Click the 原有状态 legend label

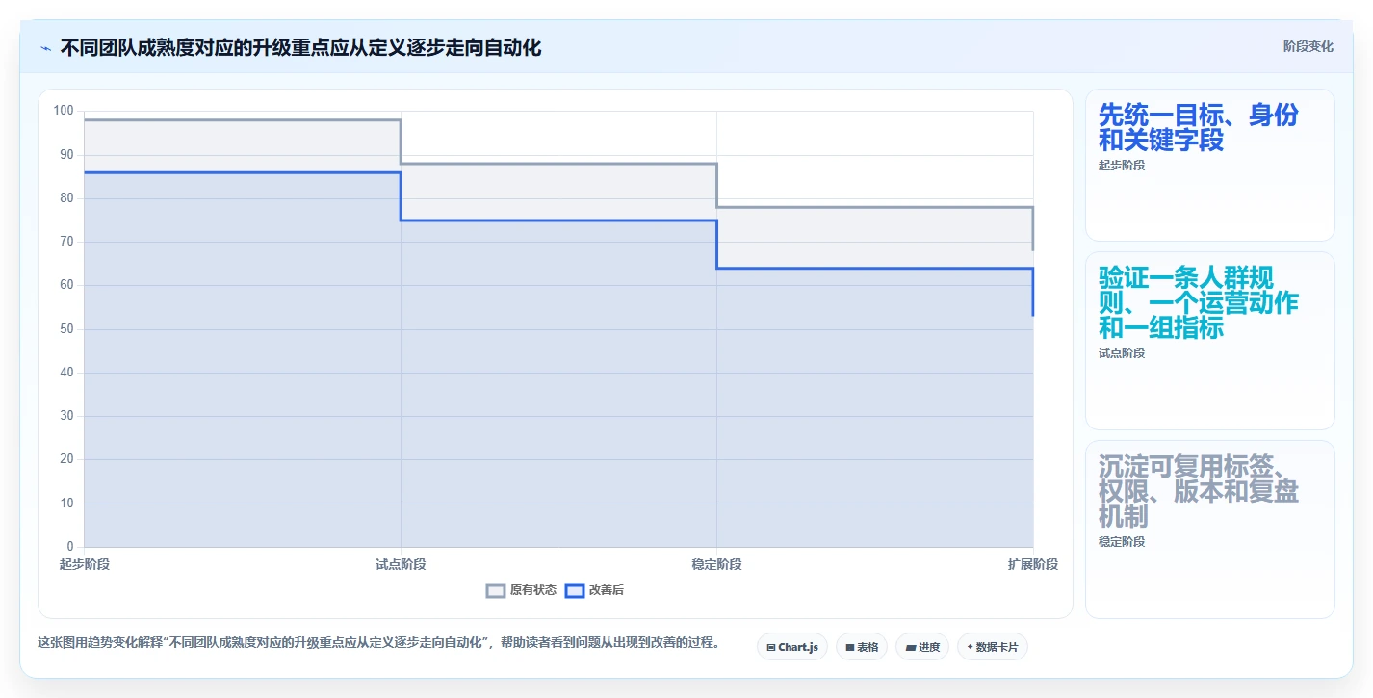coord(533,590)
